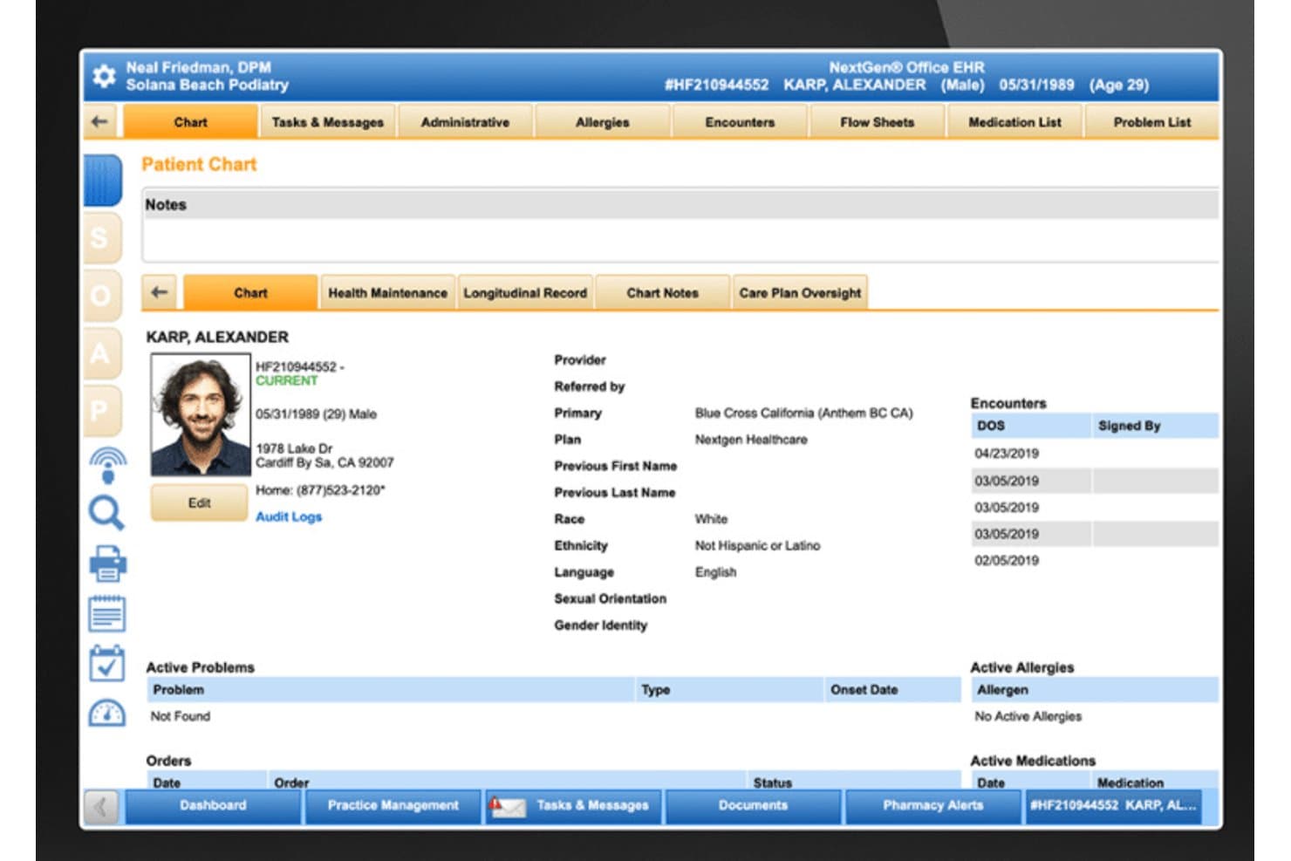Select the 04/23/2019 encounter row
The height and width of the screenshot is (861, 1291).
1095,454
